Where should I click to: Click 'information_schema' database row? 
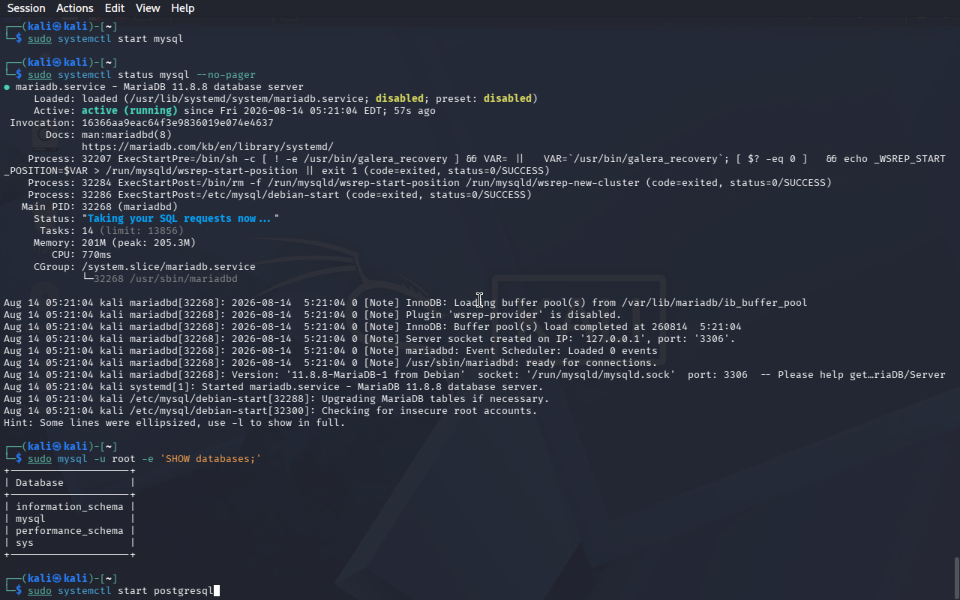coord(69,507)
